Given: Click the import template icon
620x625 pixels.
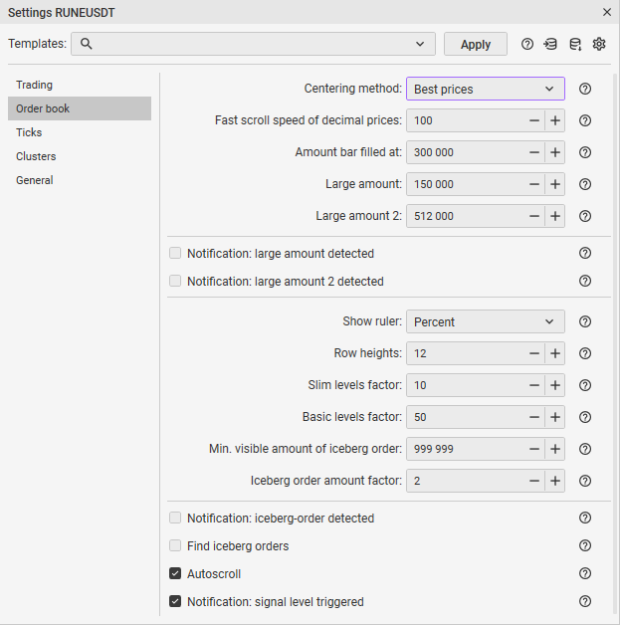Looking at the screenshot, I should coord(550,44).
